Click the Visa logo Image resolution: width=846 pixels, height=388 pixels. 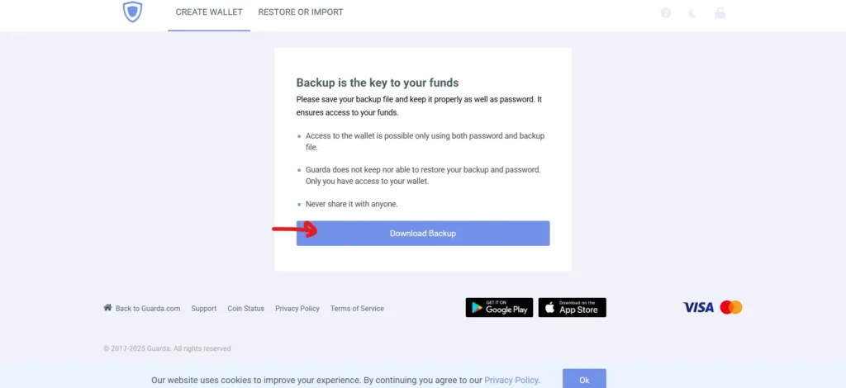tap(698, 308)
